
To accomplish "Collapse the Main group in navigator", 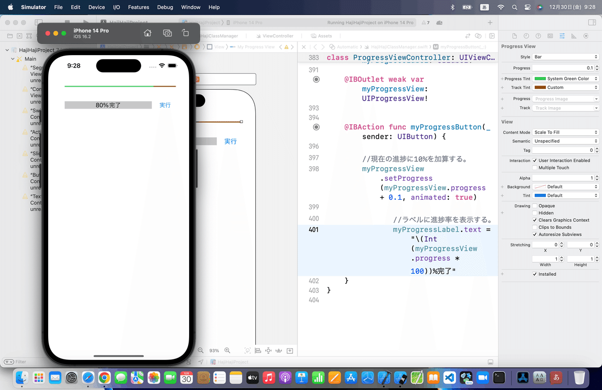I will [x=13, y=59].
